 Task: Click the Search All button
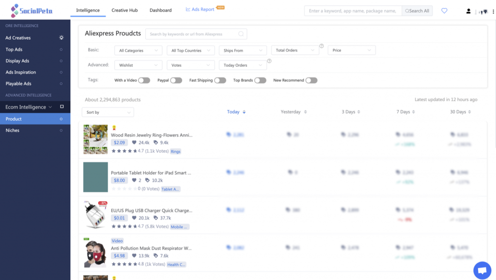click(x=417, y=11)
